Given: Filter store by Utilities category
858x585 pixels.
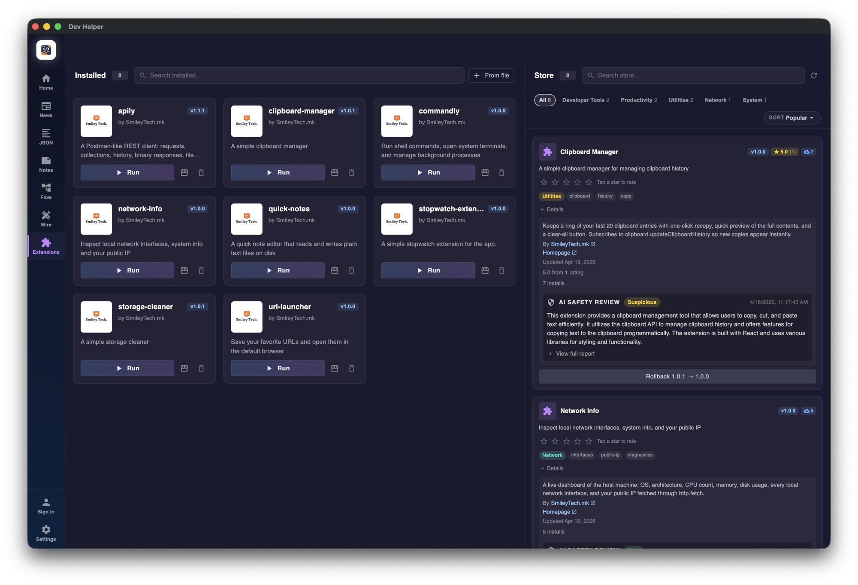Looking at the screenshot, I should tap(681, 100).
